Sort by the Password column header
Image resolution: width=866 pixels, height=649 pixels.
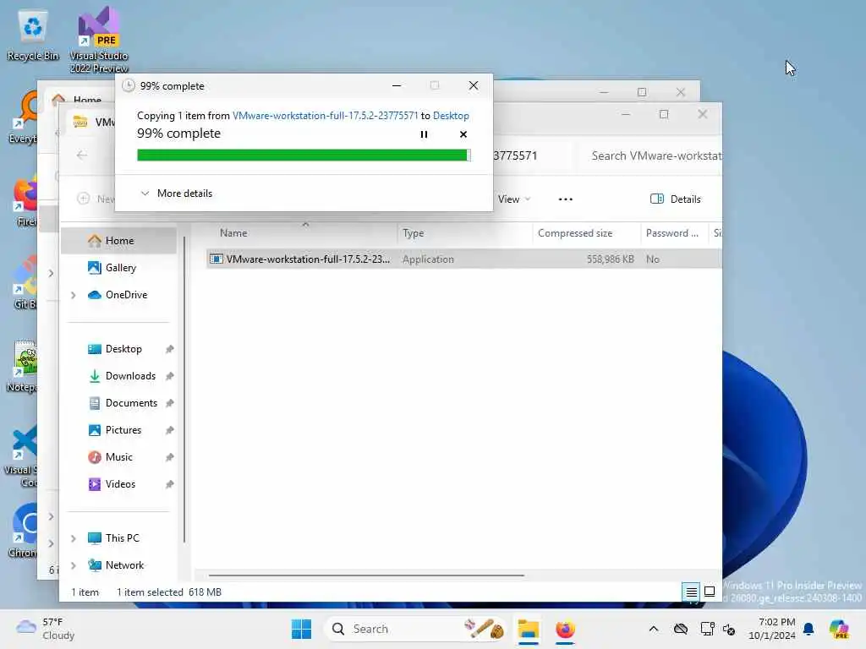point(674,233)
